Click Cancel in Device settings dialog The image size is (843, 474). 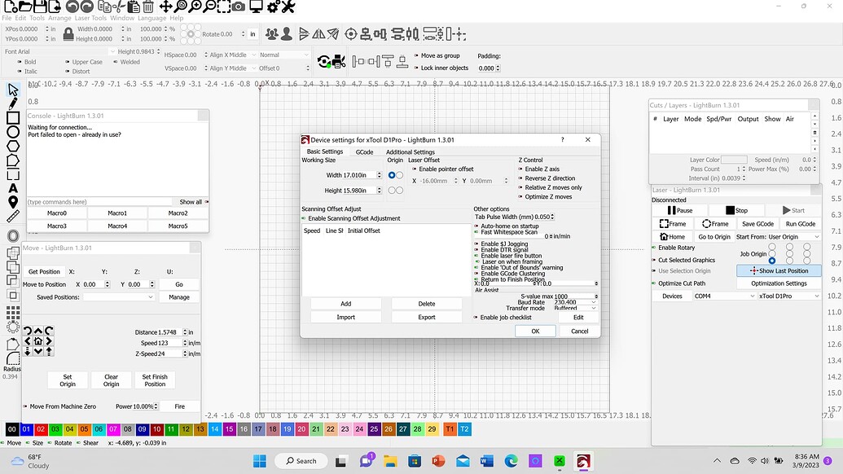point(580,331)
